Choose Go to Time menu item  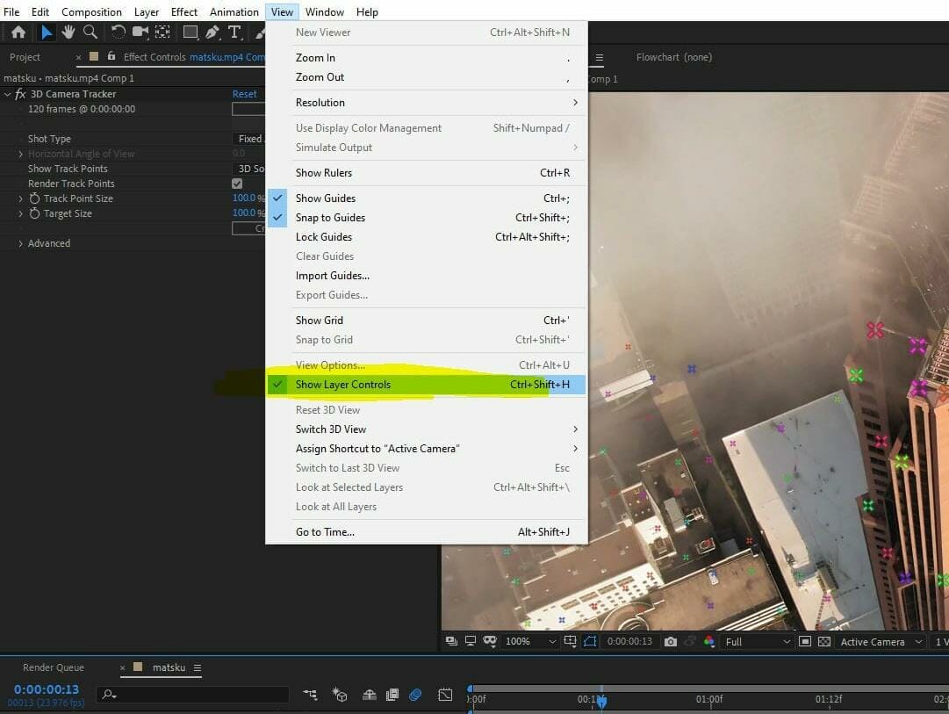[x=426, y=531]
